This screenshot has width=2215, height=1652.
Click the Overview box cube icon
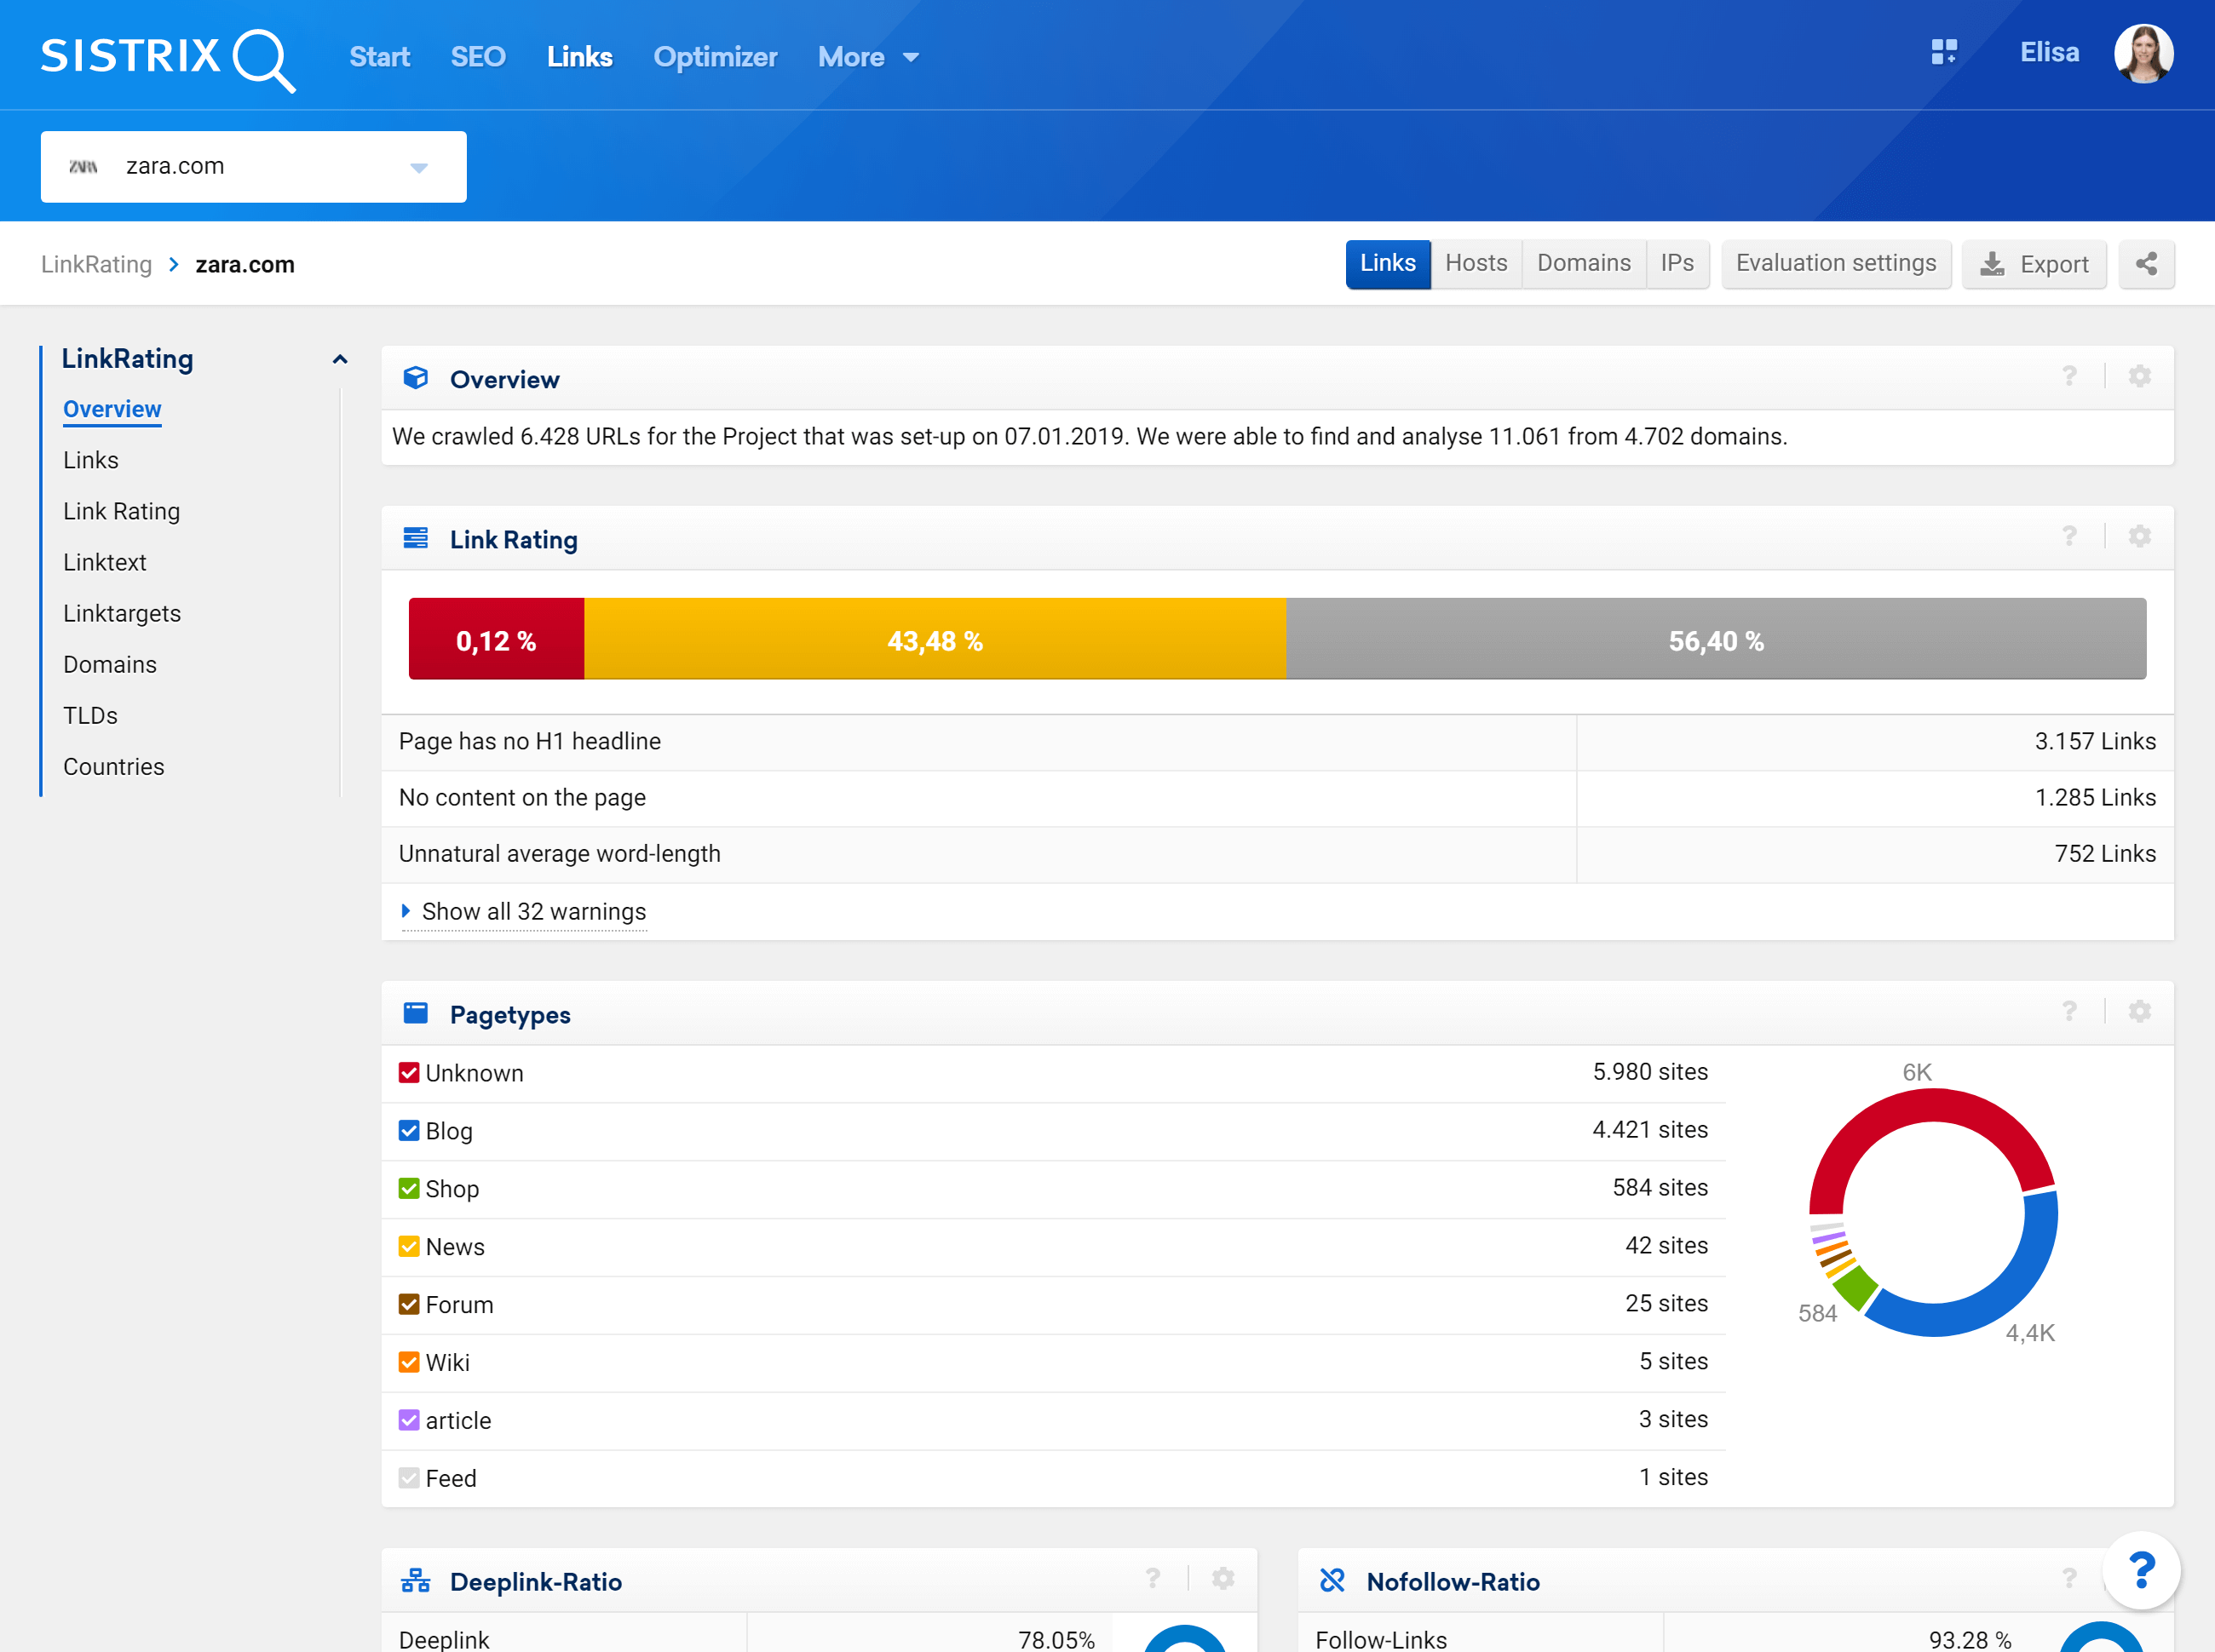point(415,378)
